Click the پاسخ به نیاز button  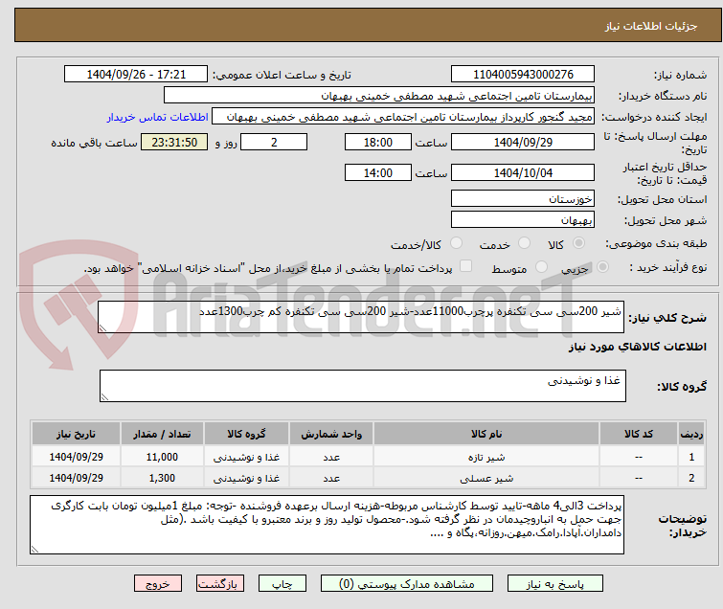[555, 584]
